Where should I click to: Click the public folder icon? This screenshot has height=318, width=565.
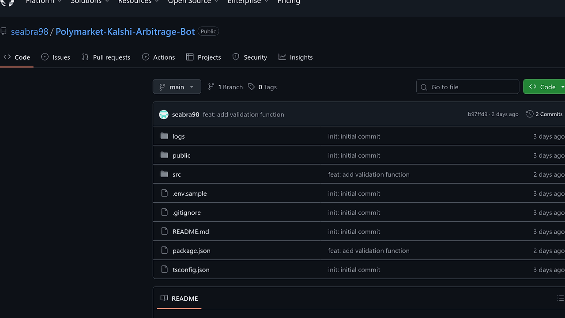164,155
